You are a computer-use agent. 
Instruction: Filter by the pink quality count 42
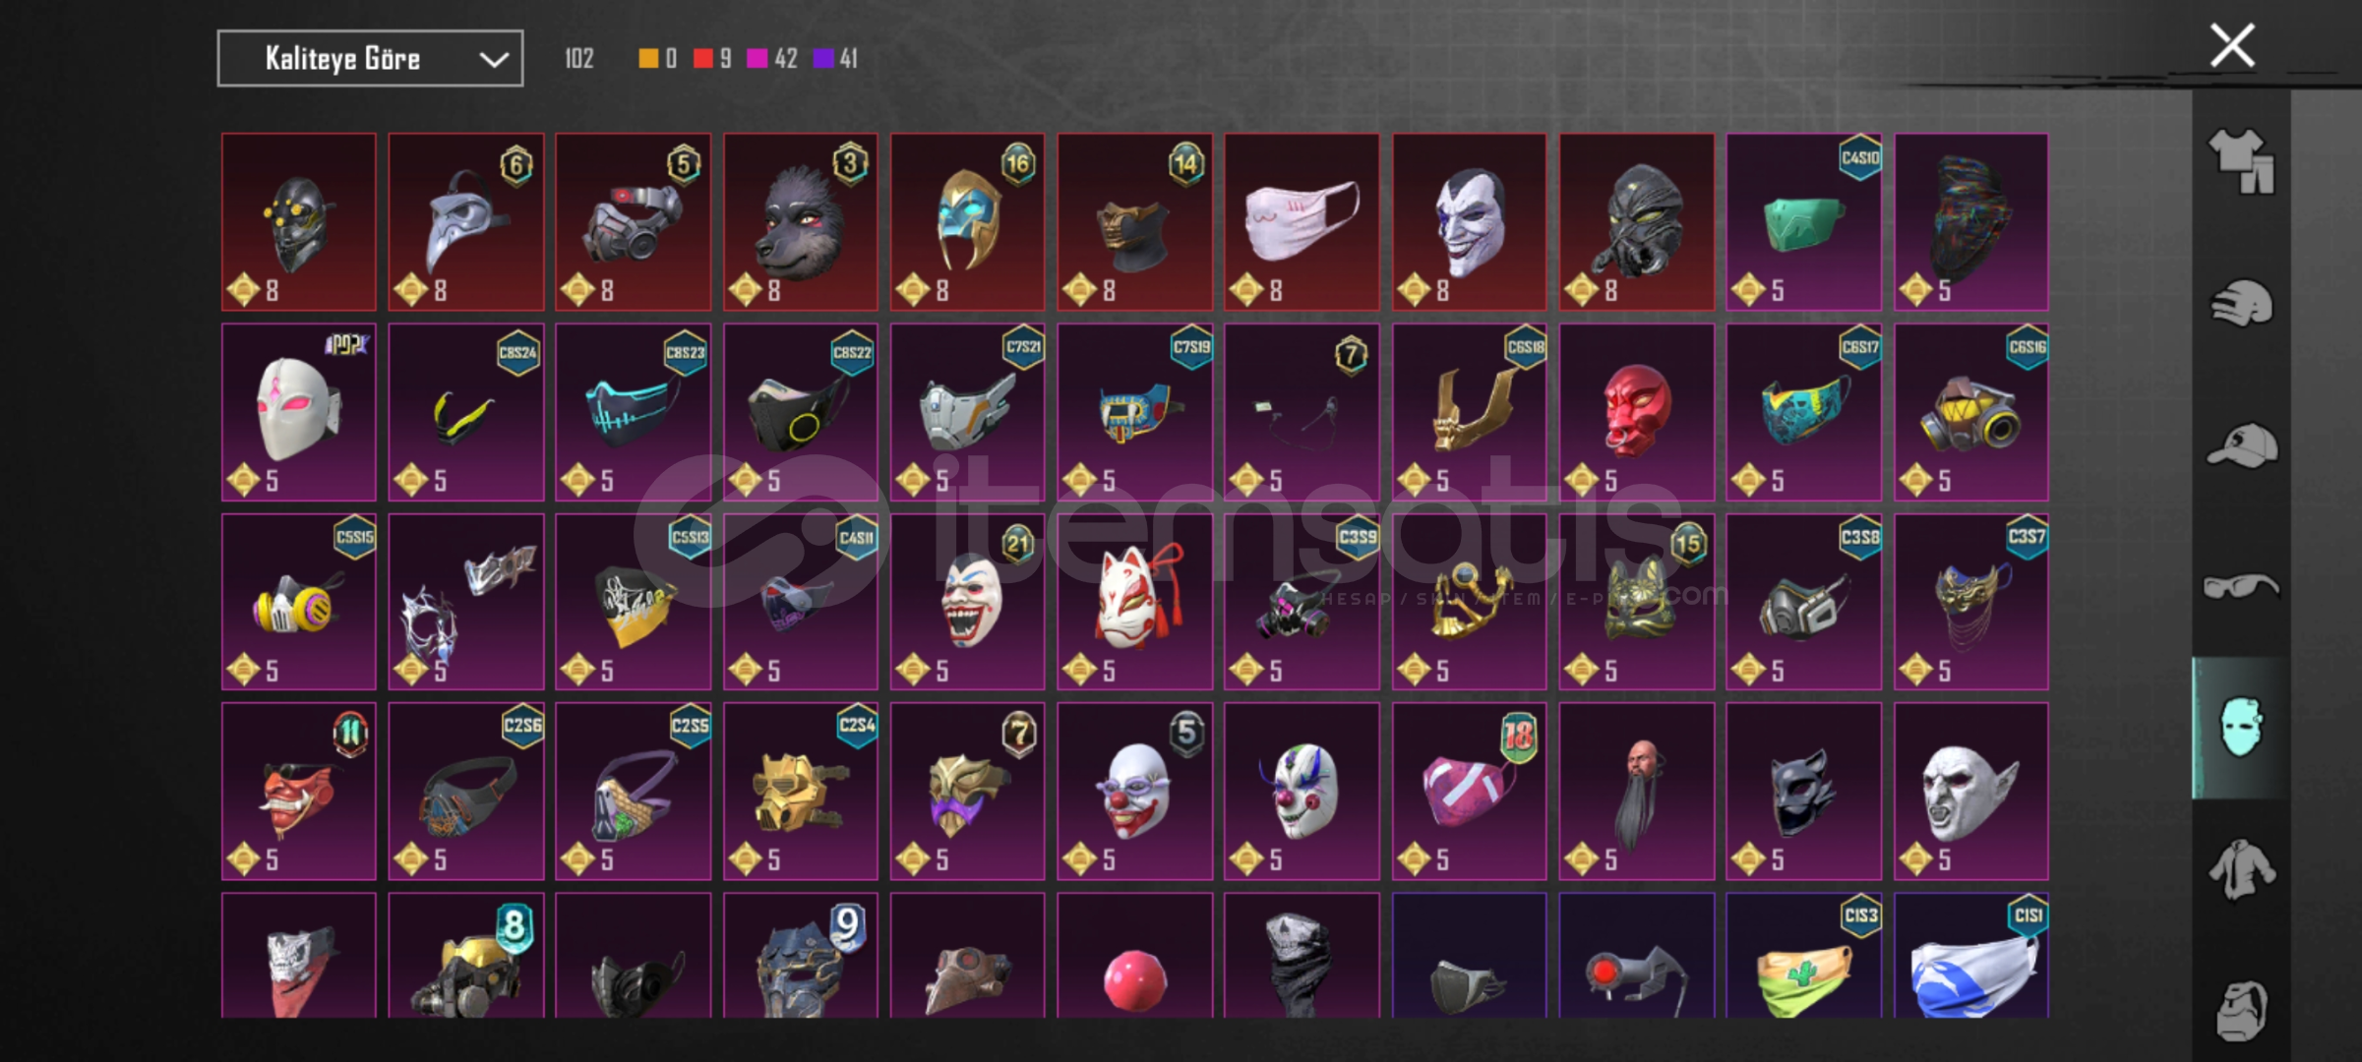(772, 59)
